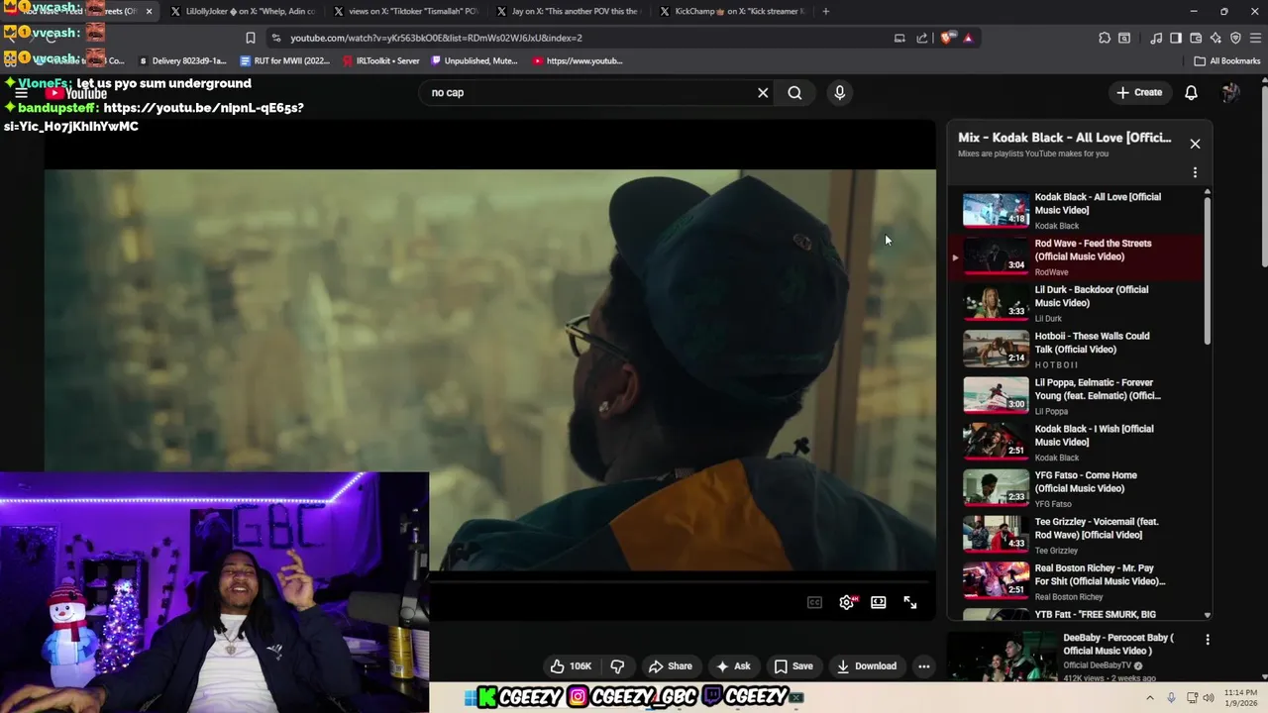The height and width of the screenshot is (713, 1268).
Task: Switch to the LilJollyJoker on X tab
Action: coord(243,11)
